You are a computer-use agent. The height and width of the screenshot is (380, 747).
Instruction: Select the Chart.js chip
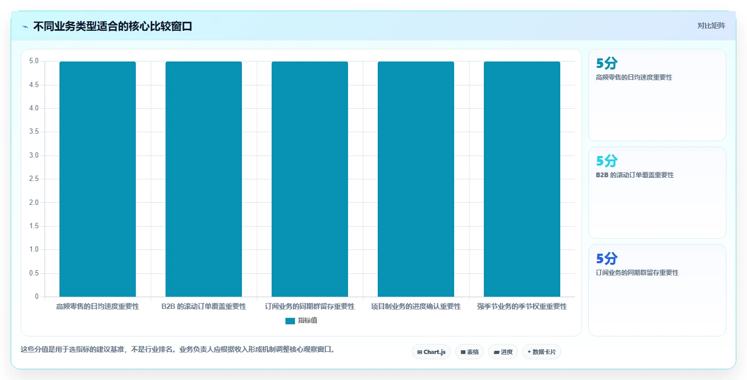[431, 352]
